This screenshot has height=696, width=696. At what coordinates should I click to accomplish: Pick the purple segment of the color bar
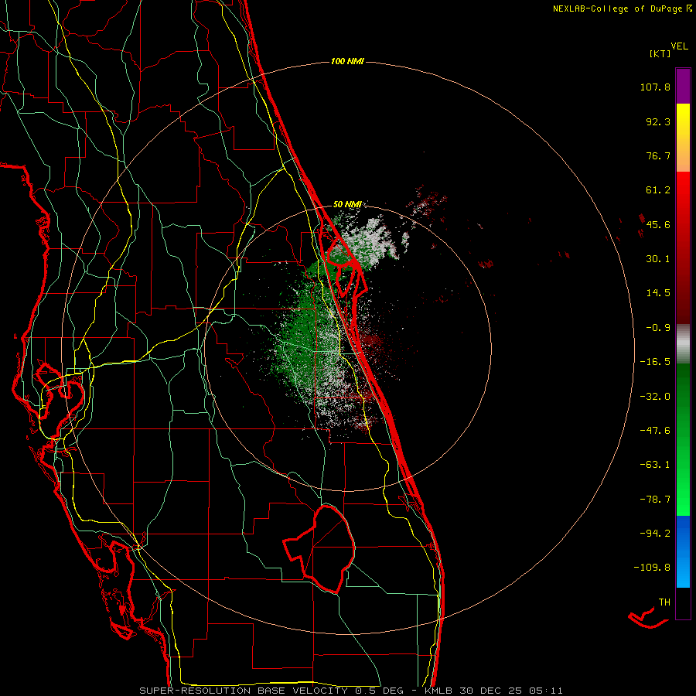pyautogui.click(x=683, y=86)
